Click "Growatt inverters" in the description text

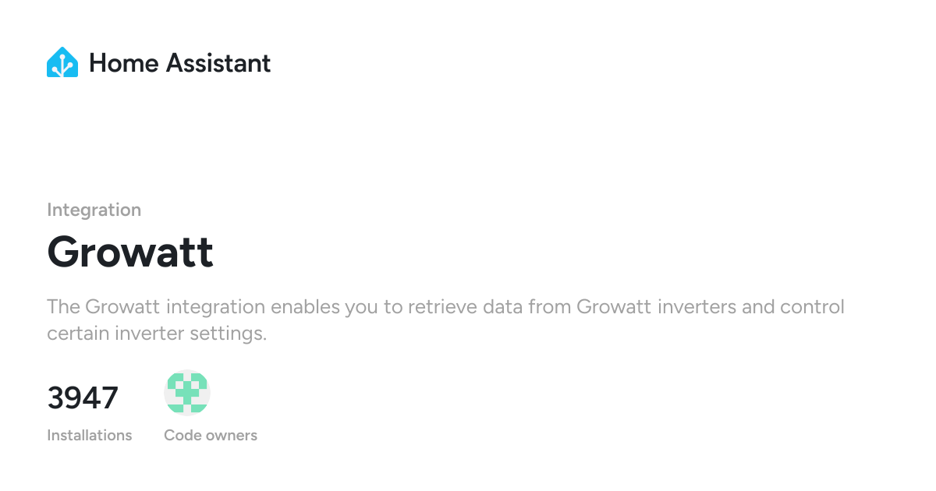tap(656, 306)
